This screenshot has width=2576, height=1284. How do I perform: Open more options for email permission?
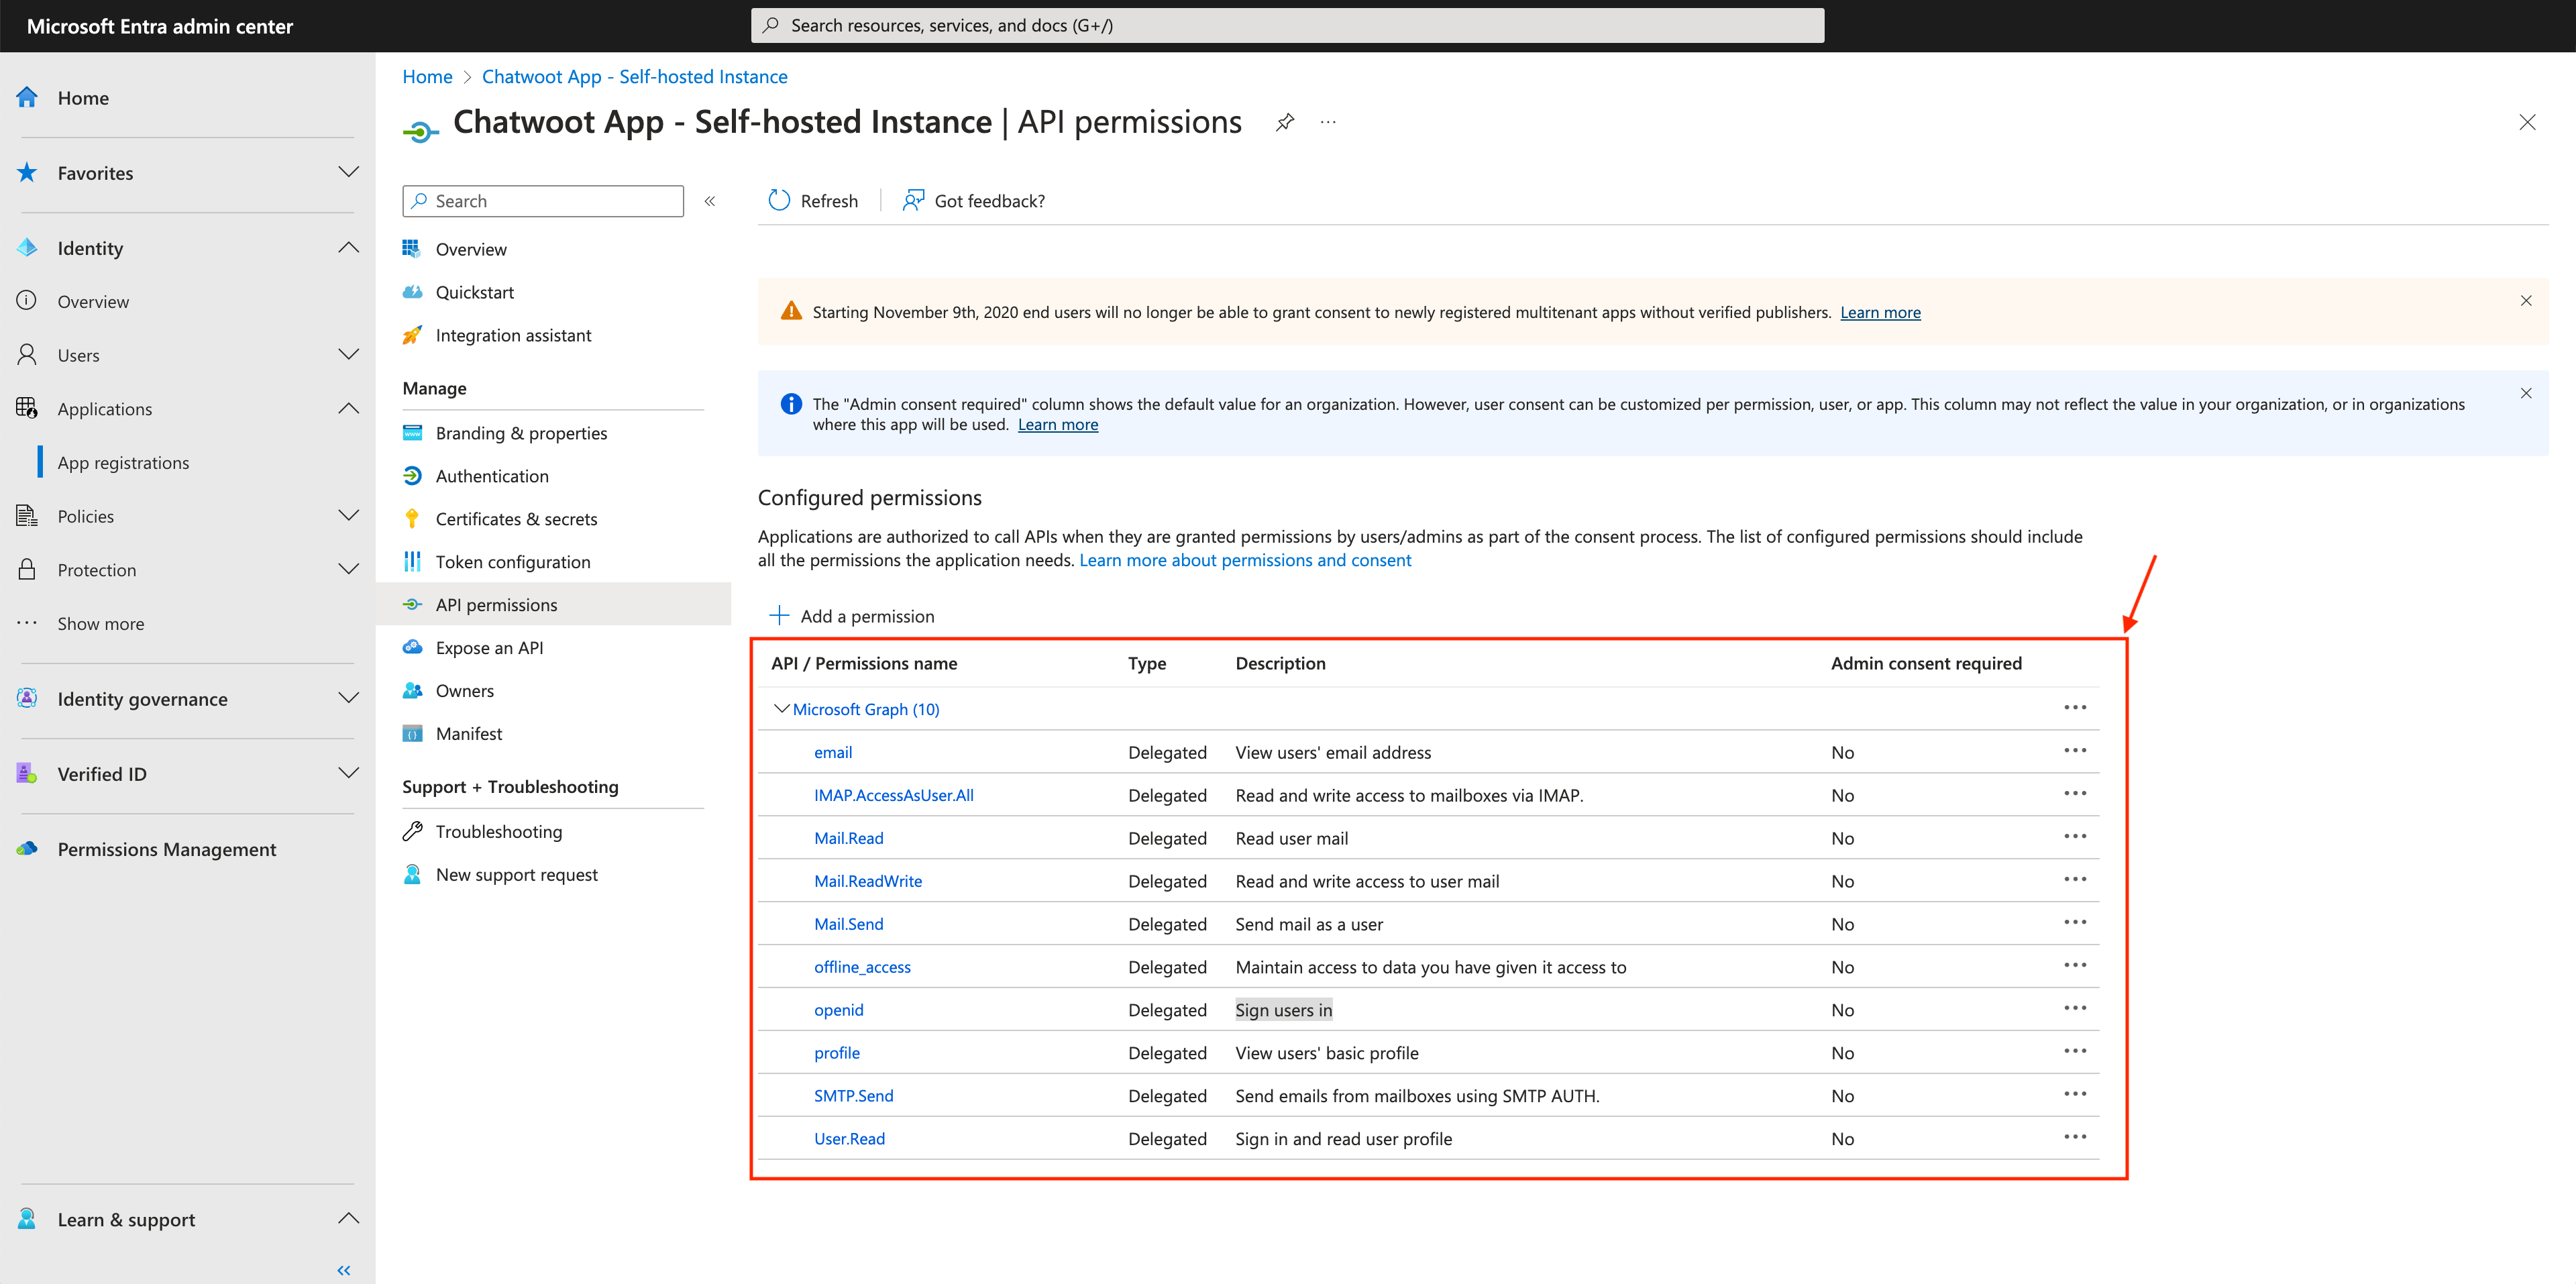[x=2075, y=751]
